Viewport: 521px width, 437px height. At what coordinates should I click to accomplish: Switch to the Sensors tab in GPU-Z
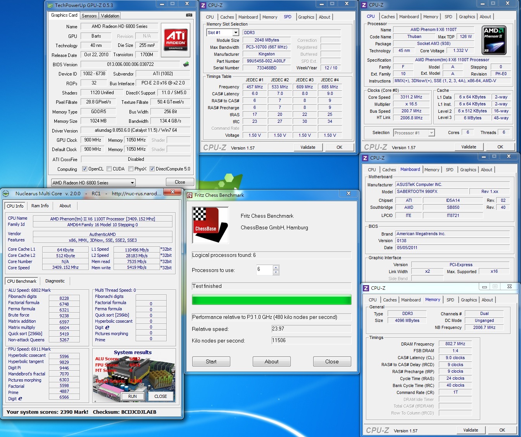coord(89,16)
